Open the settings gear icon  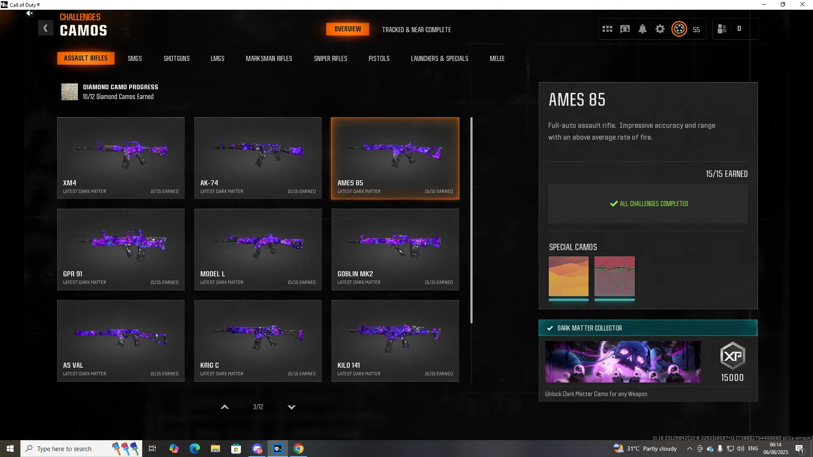coord(660,29)
